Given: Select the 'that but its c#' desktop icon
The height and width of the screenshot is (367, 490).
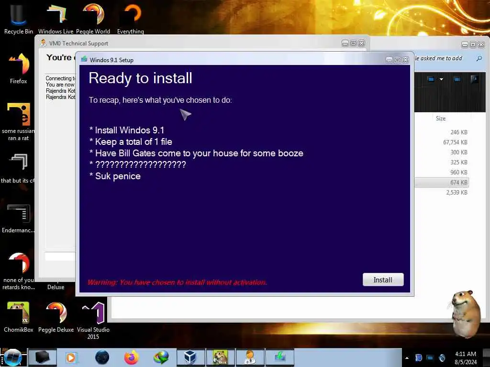Looking at the screenshot, I should (x=18, y=168).
